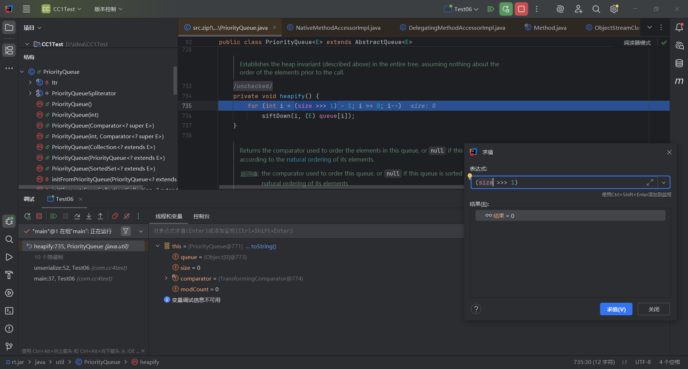This screenshot has width=688, height=369.
Task: Open the thread selector dropdown arrow
Action: [x=141, y=231]
